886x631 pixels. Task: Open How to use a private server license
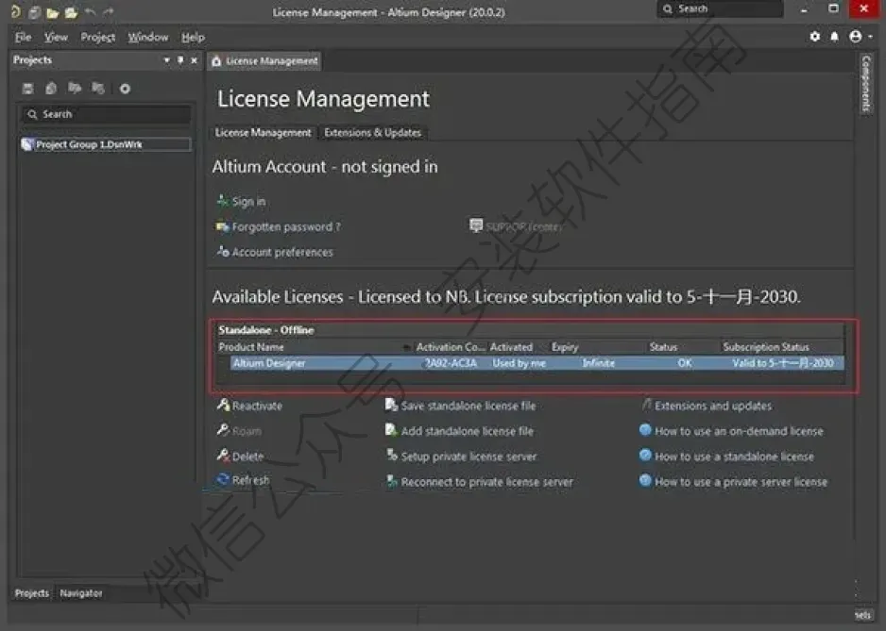click(x=741, y=482)
